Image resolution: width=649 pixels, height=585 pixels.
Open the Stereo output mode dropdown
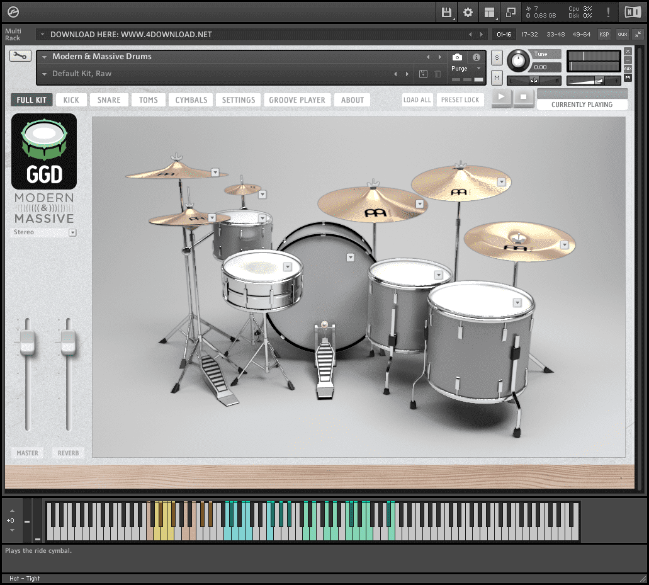(73, 232)
